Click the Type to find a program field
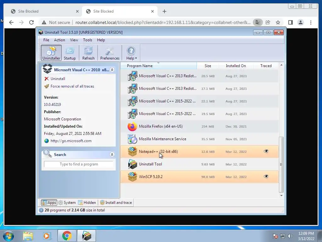The width and height of the screenshot is (322, 242). [79, 164]
